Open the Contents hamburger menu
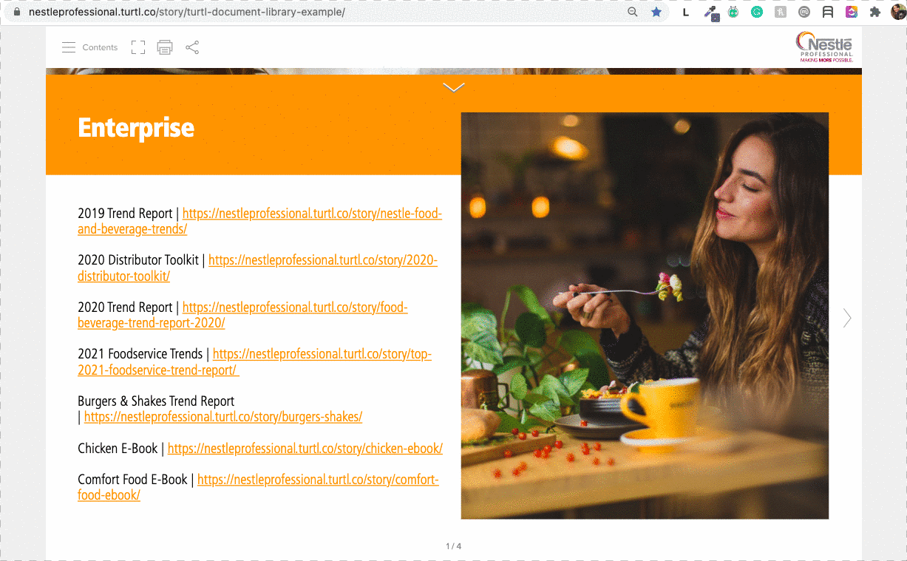This screenshot has width=907, height=561. click(x=69, y=47)
